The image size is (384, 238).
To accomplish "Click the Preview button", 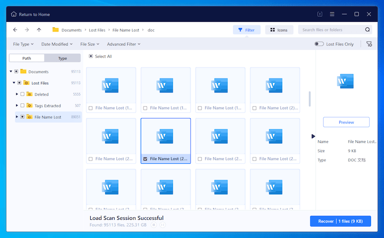I will 346,122.
